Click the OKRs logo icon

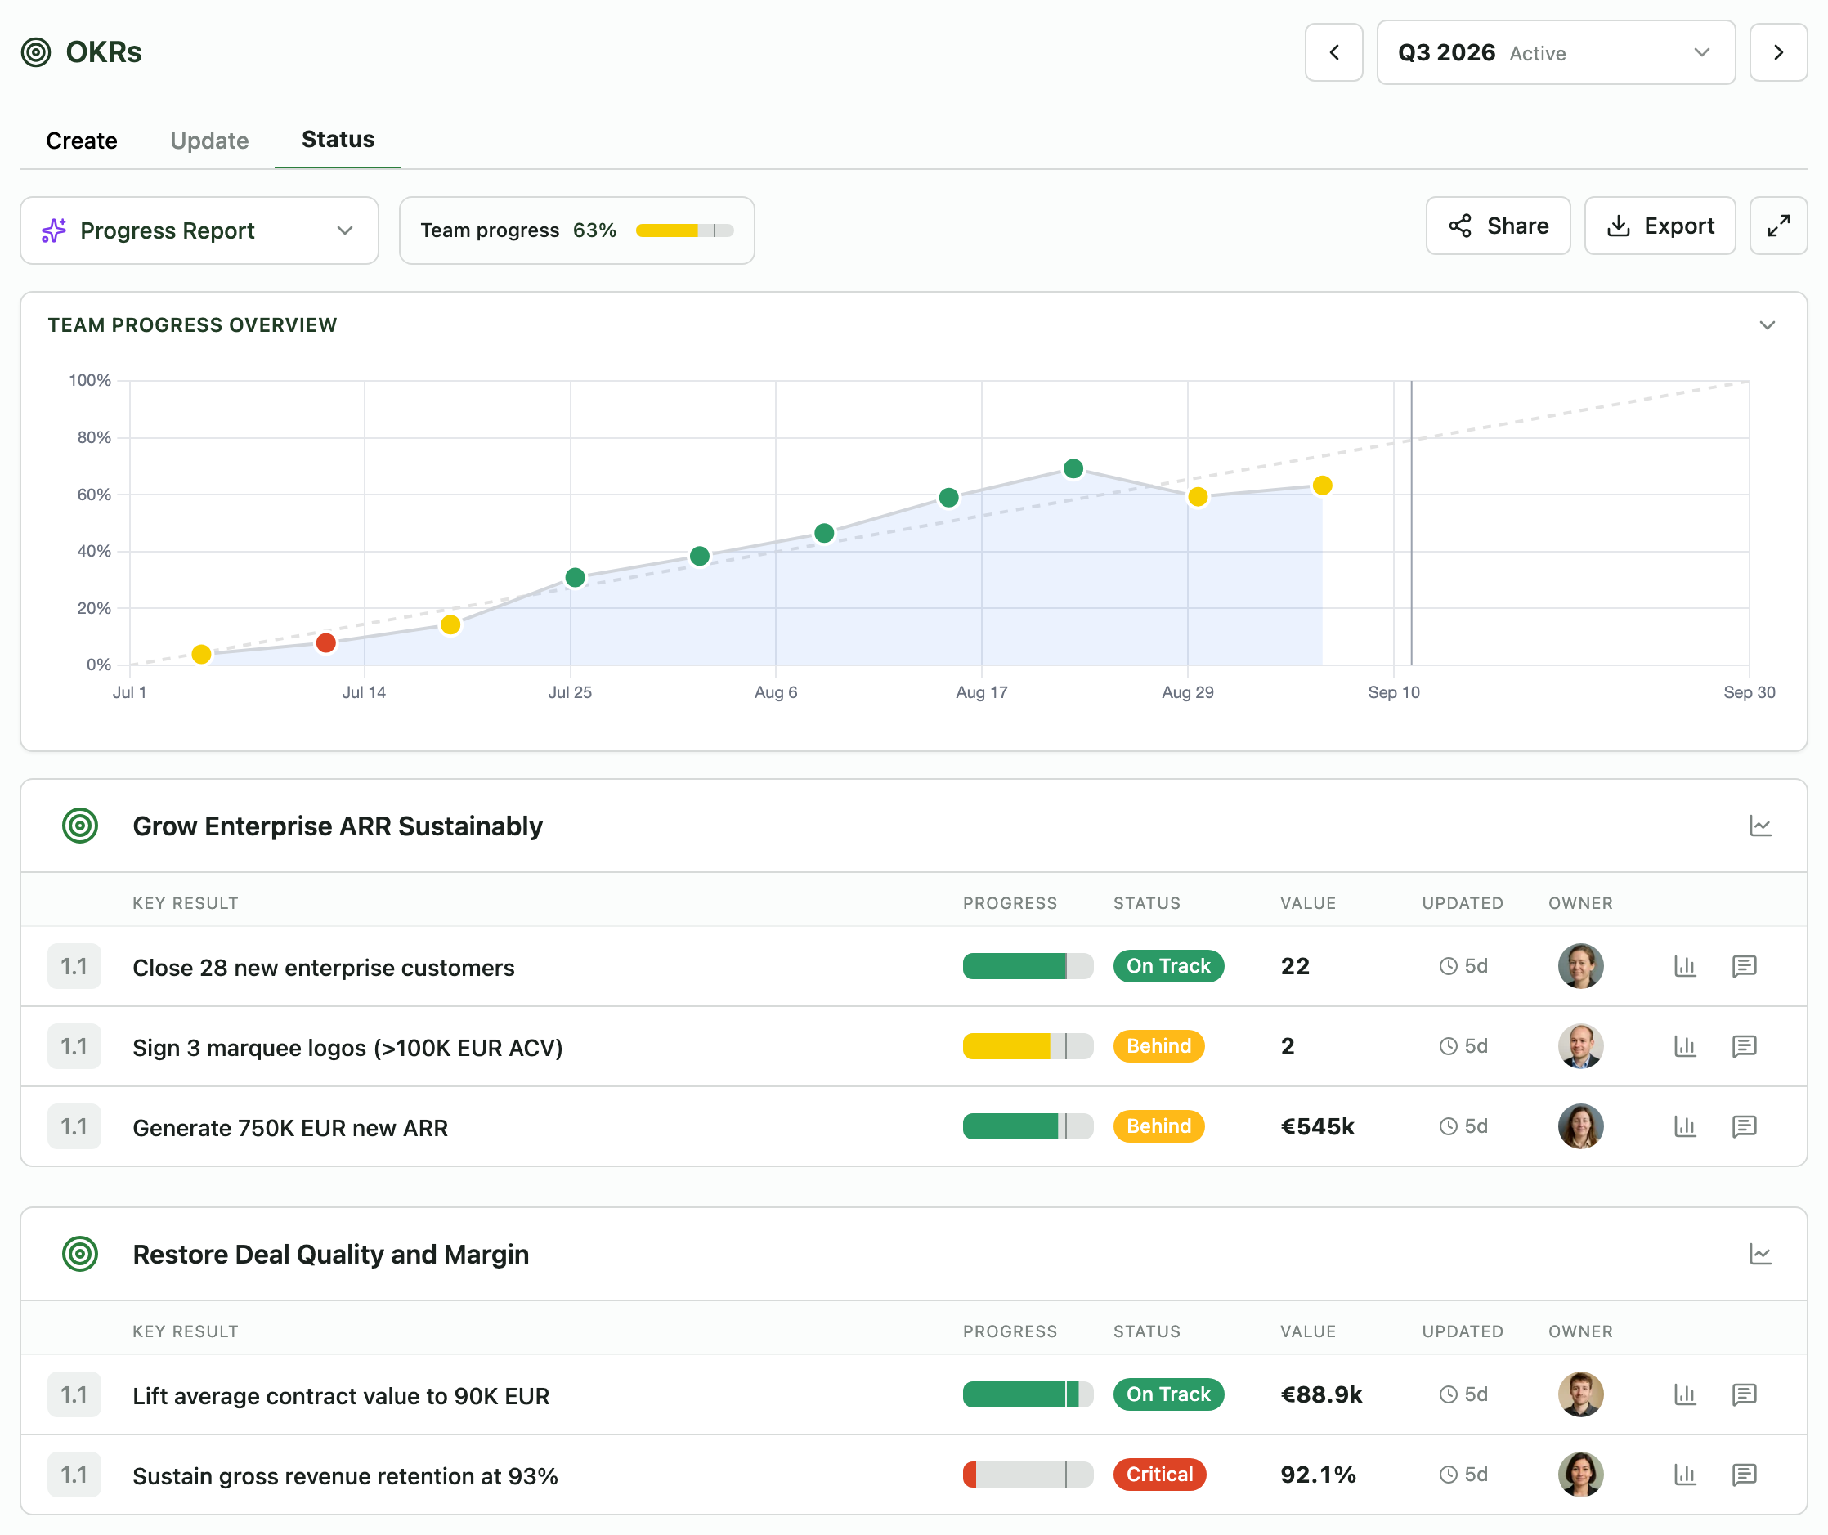coord(36,52)
